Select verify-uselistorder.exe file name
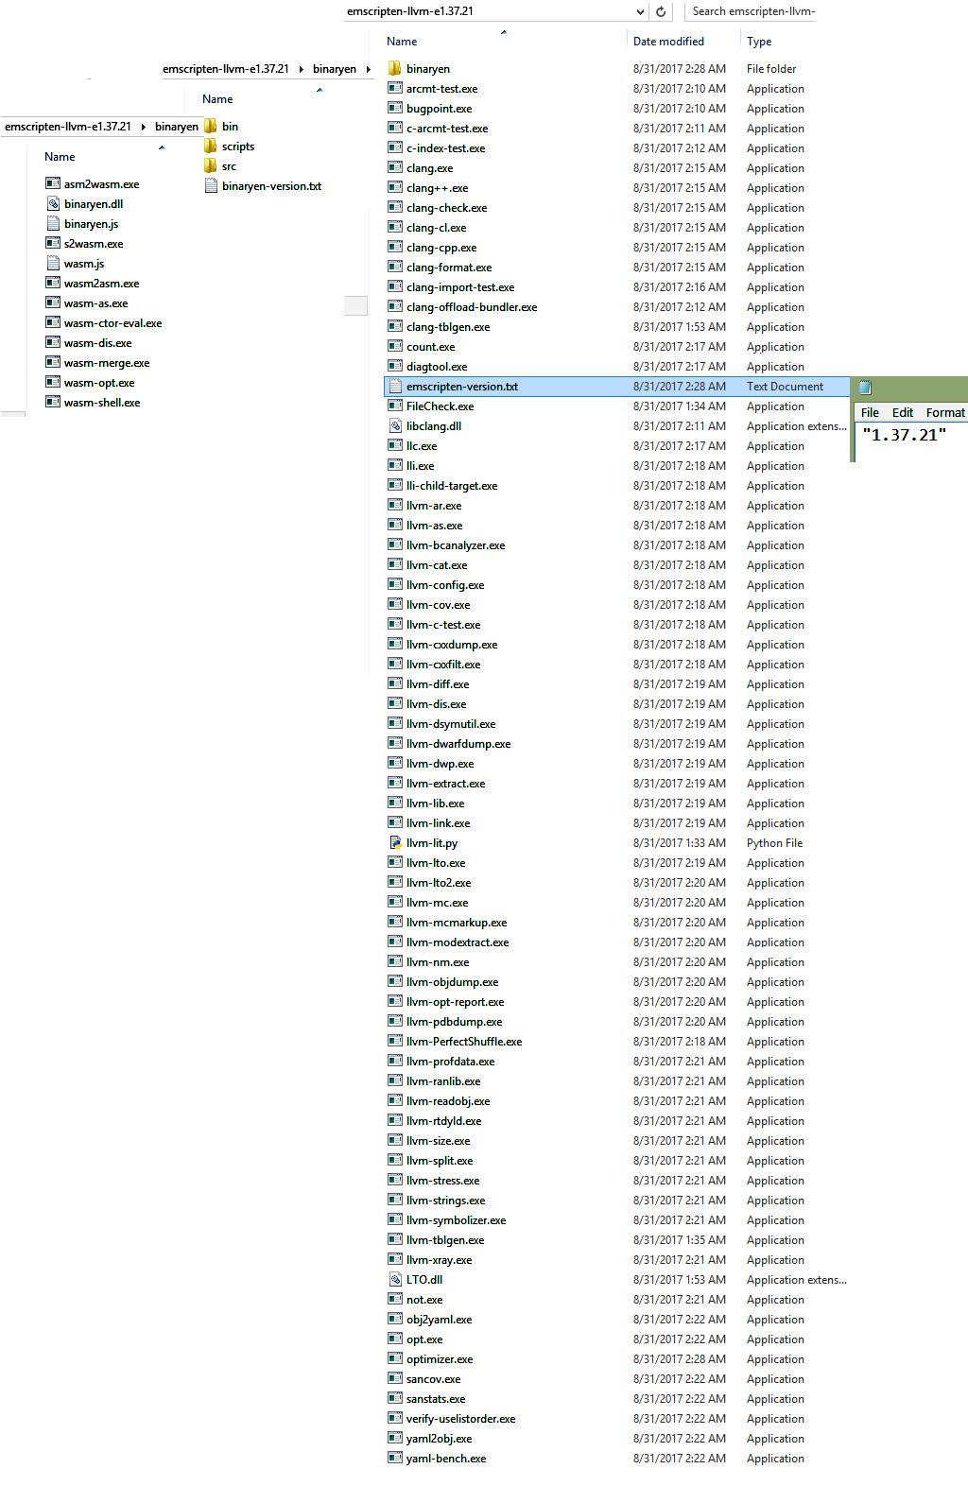 pos(460,1419)
